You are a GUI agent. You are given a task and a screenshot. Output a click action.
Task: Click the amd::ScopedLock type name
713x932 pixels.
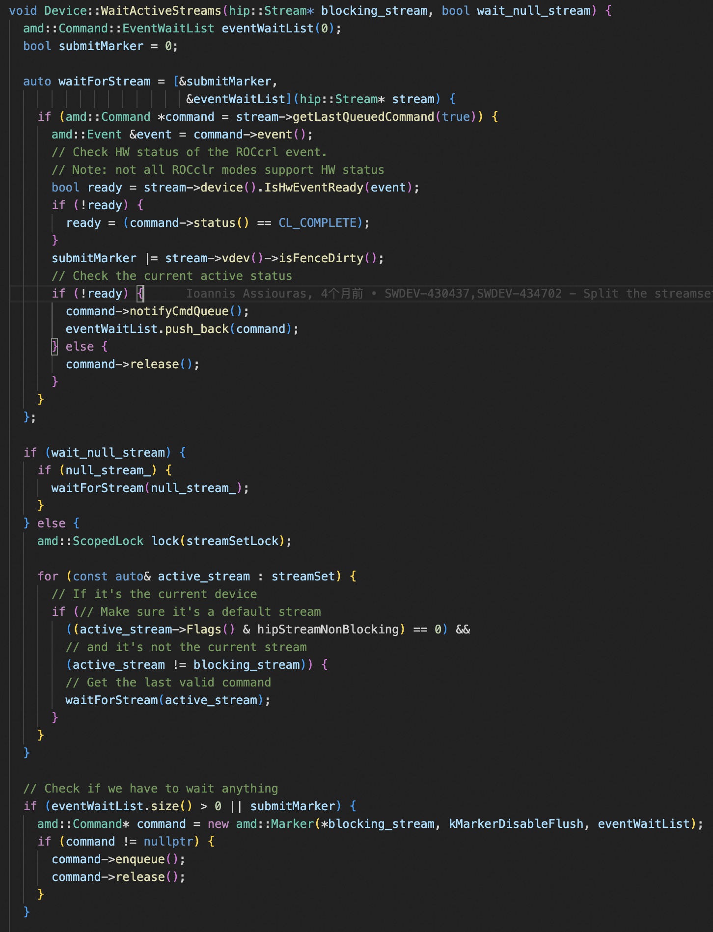(x=90, y=541)
